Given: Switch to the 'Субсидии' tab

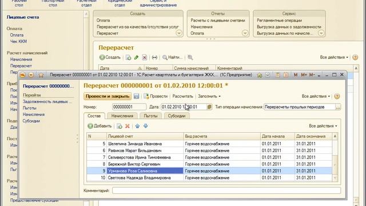Looking at the screenshot, I should [x=177, y=116].
